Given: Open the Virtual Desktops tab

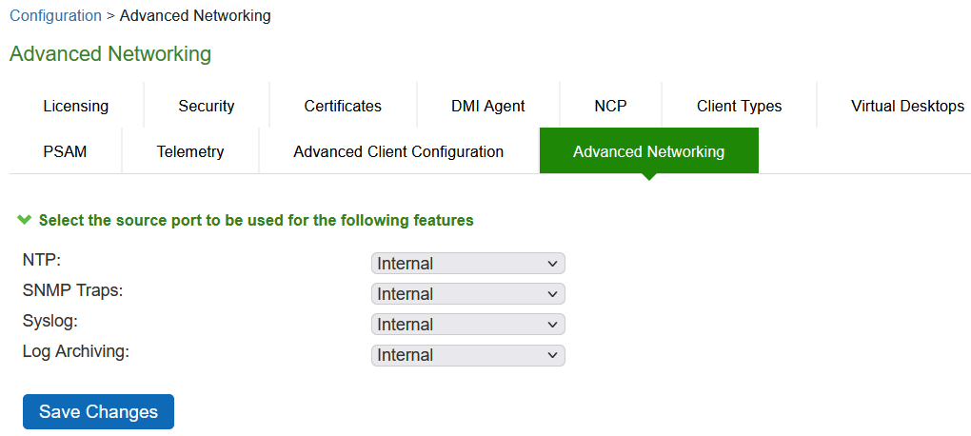Looking at the screenshot, I should click(907, 106).
